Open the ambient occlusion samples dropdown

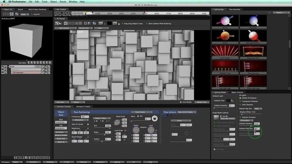coord(246,120)
